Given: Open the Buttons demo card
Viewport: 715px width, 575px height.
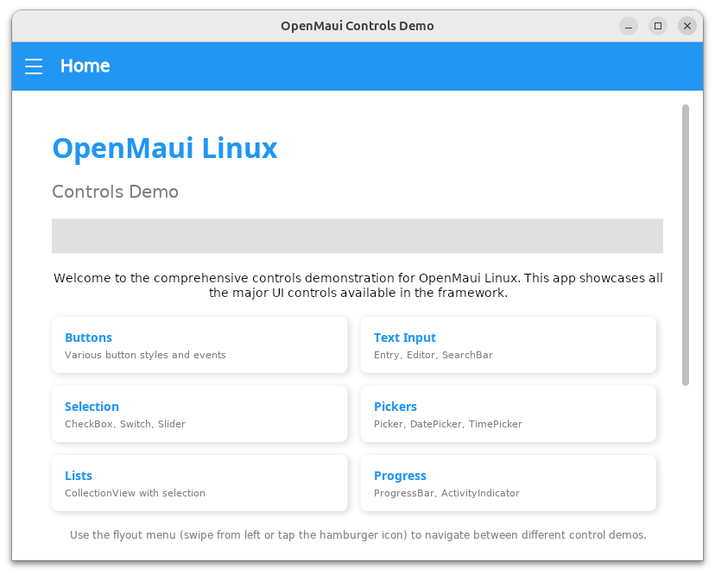Looking at the screenshot, I should 199,344.
